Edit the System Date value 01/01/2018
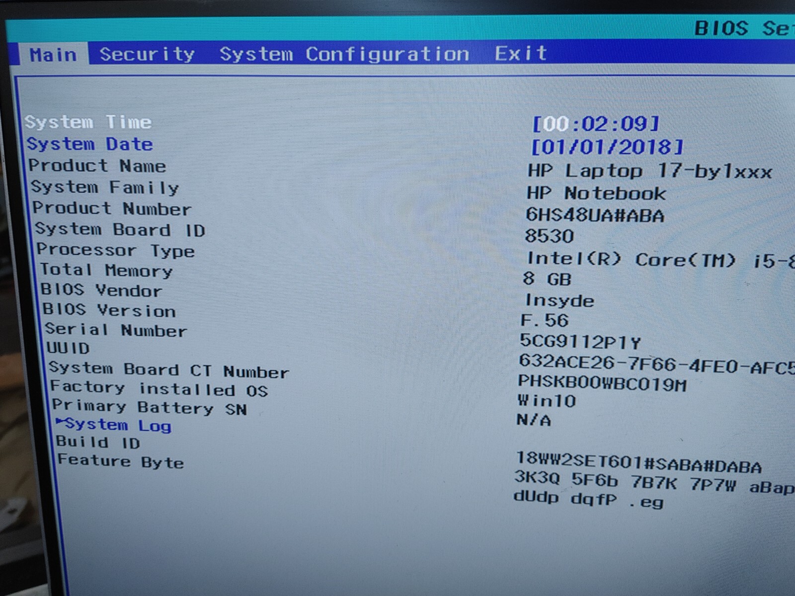795x596 pixels. pyautogui.click(x=607, y=147)
